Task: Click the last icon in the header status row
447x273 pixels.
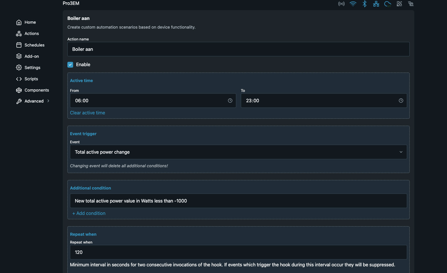Action: (x=411, y=4)
